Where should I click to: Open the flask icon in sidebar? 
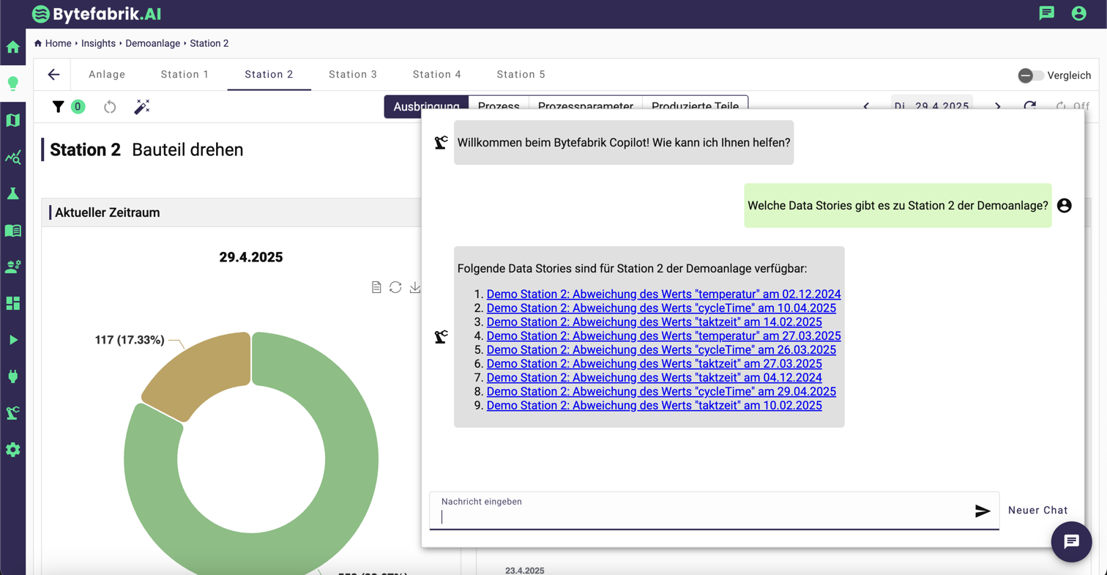(12, 193)
